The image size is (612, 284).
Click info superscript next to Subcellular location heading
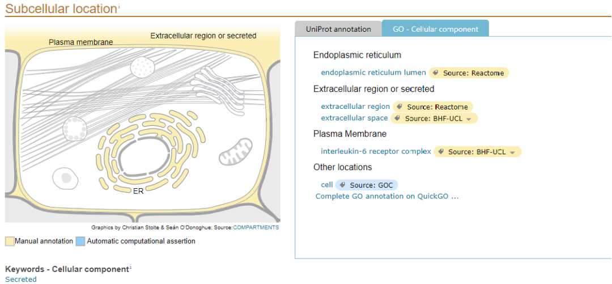click(118, 7)
